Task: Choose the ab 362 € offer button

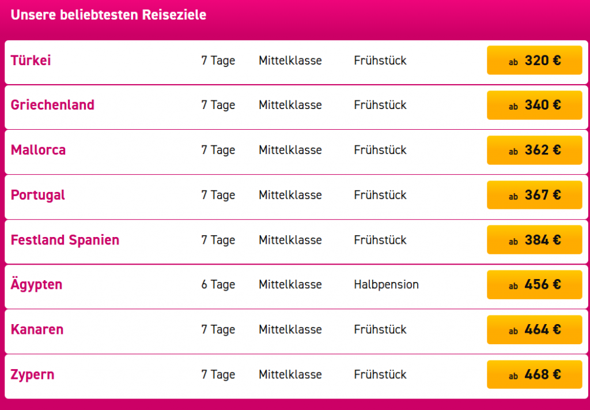Action: click(534, 151)
